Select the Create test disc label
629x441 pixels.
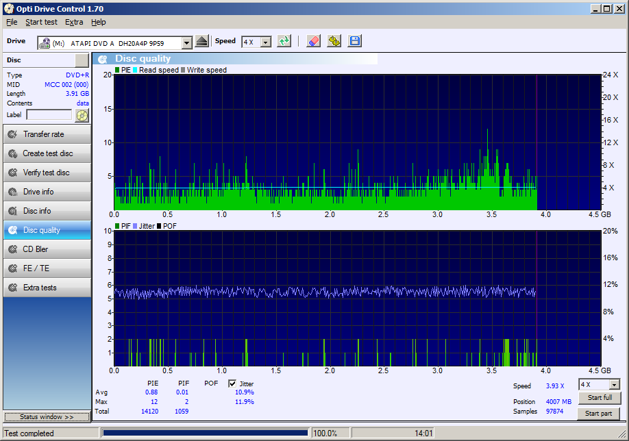48,153
